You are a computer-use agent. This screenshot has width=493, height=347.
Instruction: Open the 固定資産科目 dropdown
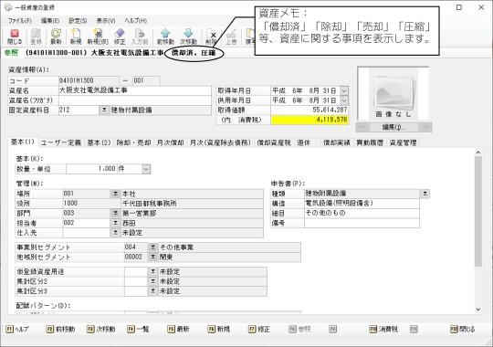(x=104, y=110)
